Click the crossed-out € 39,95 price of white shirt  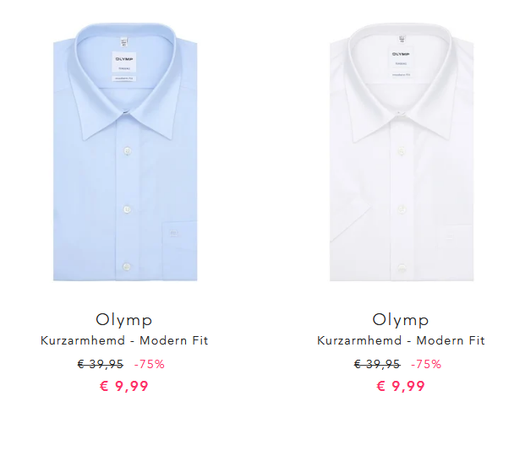[377, 364]
